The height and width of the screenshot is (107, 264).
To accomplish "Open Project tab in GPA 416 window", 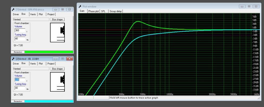I will point(51,14).
